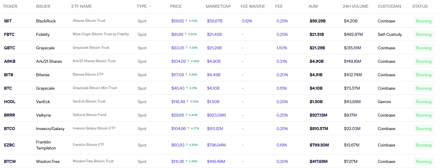The image size is (444, 168).
Task: Click the AUM column header
Action: 313,6
